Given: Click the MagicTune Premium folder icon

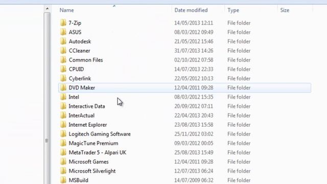Looking at the screenshot, I should coord(63,143).
